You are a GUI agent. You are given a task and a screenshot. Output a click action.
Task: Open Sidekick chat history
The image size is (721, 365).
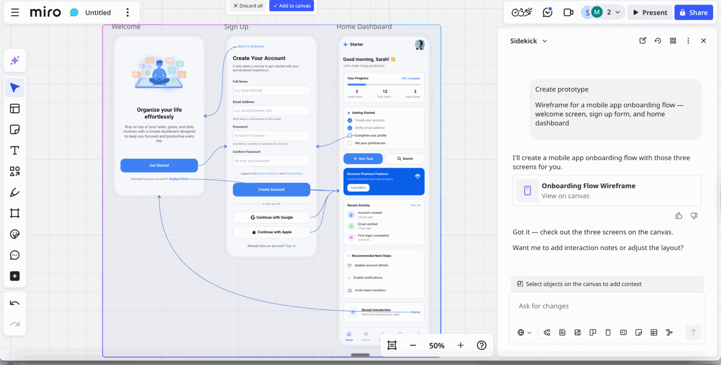658,41
